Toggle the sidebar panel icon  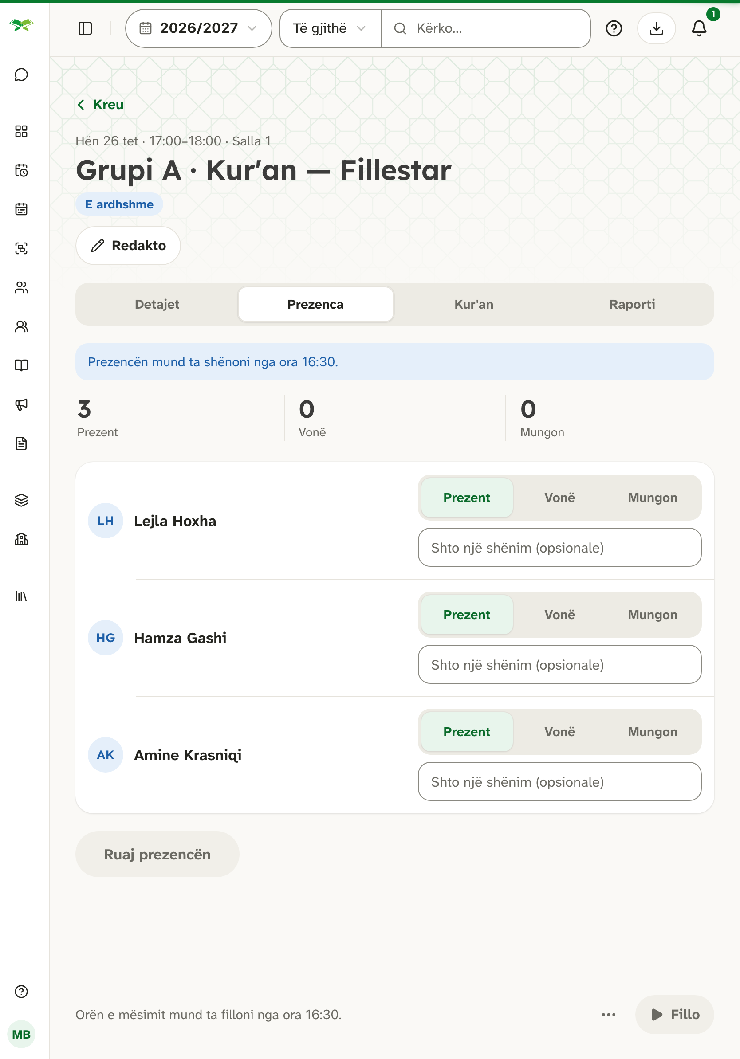click(x=85, y=28)
